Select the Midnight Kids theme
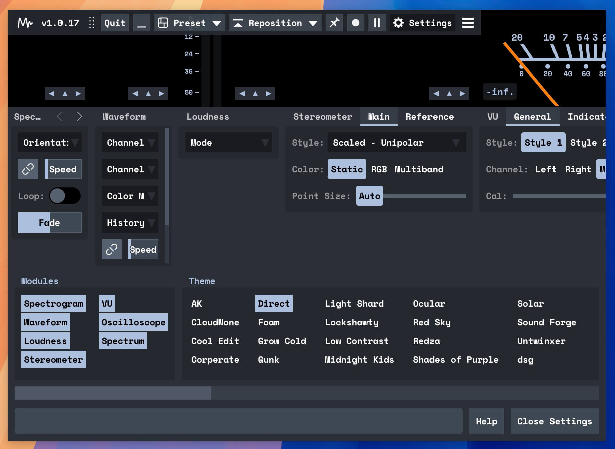615x449 pixels. tap(359, 360)
